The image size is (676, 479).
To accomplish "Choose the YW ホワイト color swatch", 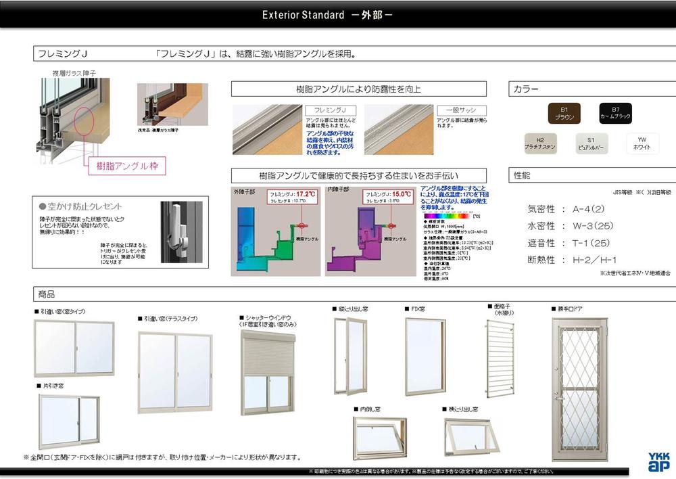I will 642,143.
